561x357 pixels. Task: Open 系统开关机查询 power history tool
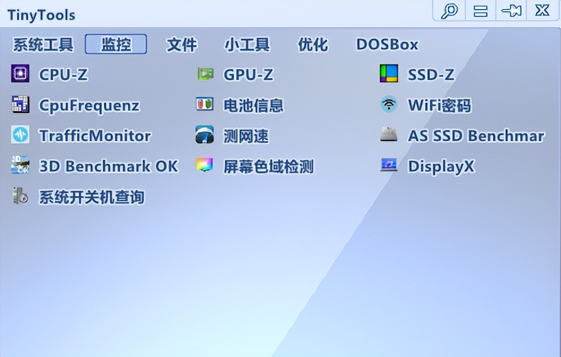click(20, 196)
